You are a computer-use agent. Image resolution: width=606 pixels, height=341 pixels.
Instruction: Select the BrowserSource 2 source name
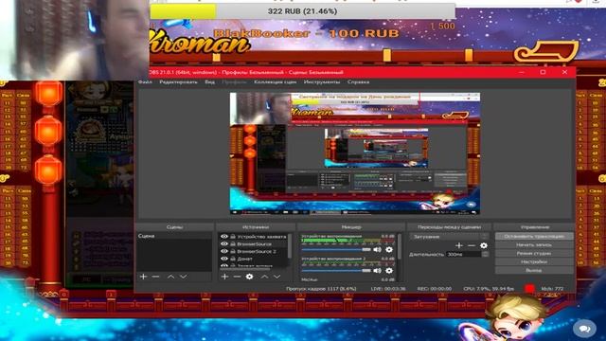(x=257, y=251)
